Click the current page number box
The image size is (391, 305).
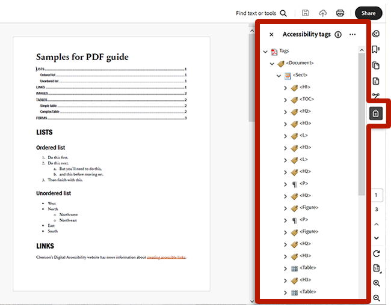377,195
